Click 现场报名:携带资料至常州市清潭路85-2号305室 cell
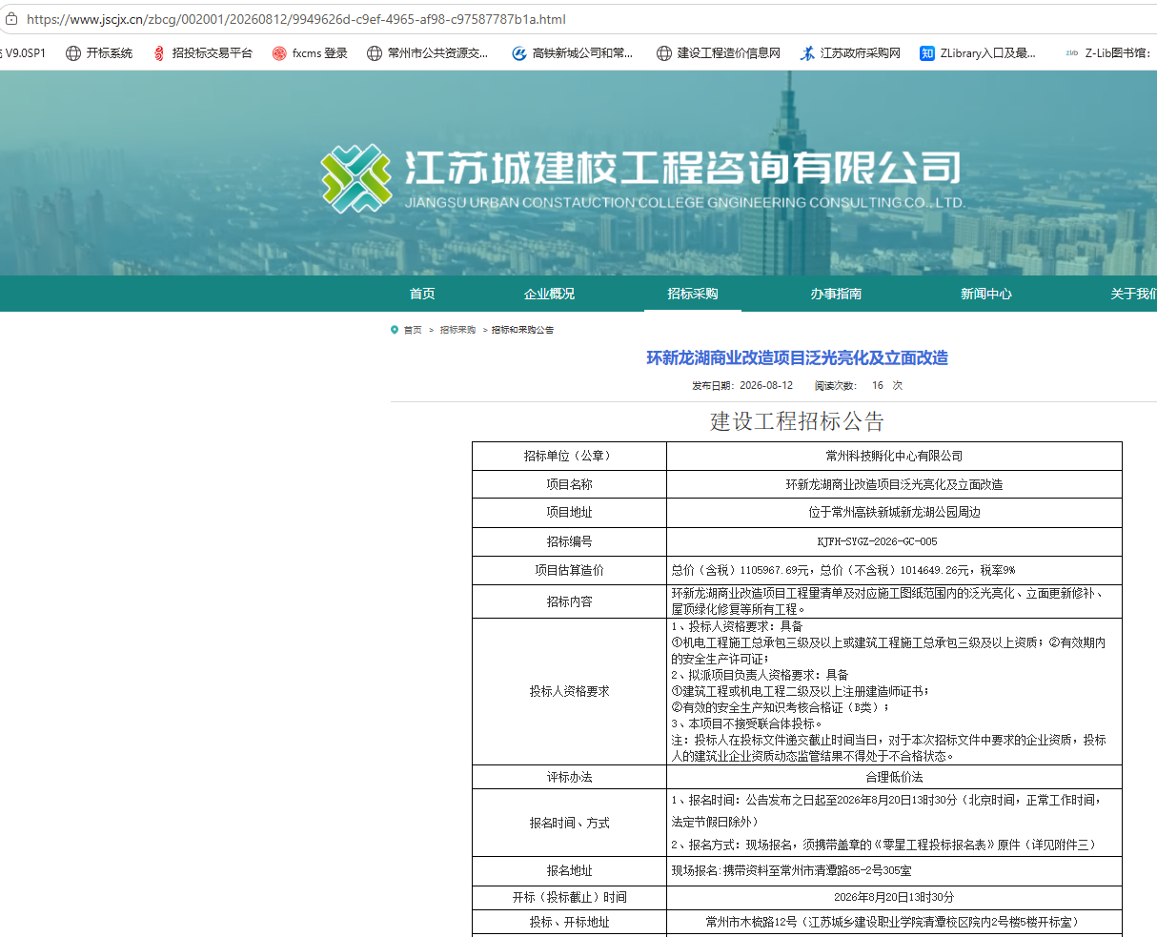1157x937 pixels. [894, 870]
